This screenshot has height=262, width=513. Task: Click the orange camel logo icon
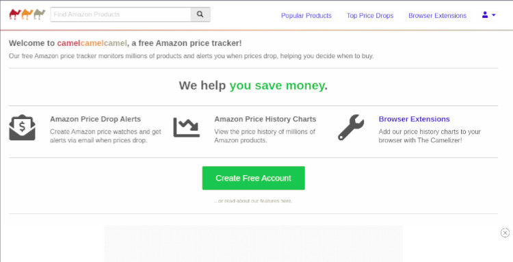pos(27,14)
